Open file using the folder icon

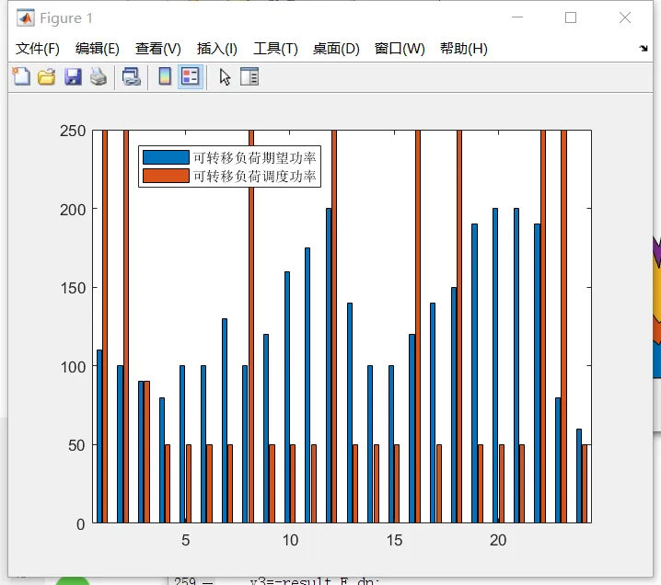pos(46,77)
